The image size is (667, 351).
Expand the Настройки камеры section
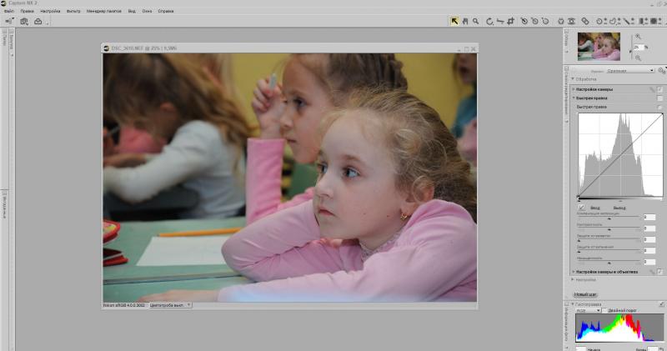click(x=574, y=89)
